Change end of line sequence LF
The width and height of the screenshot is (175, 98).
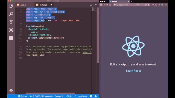75,96
